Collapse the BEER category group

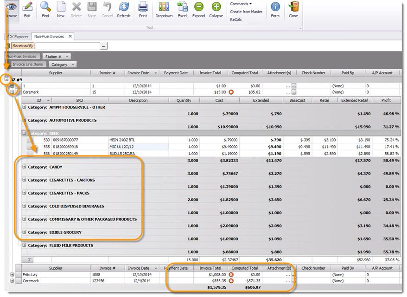pyautogui.click(x=24, y=133)
